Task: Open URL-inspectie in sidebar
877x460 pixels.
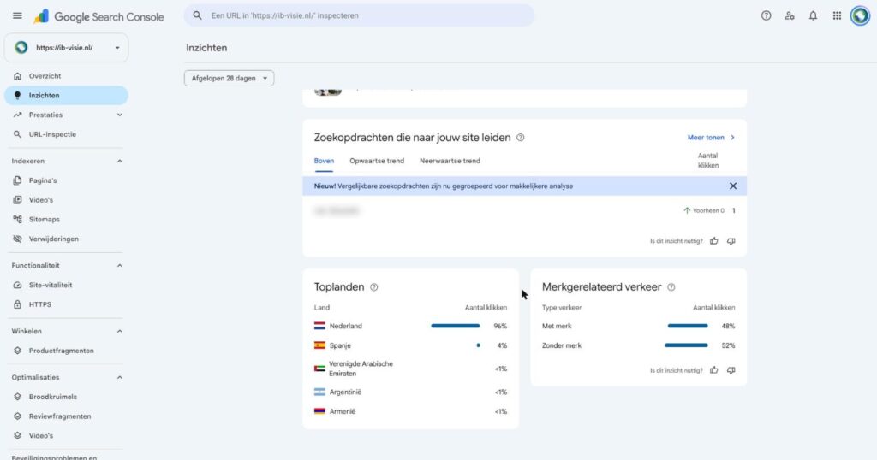Action: point(66,134)
